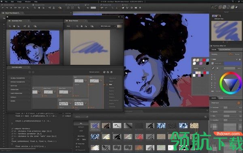The height and width of the screenshot is (153, 243).
Task: Click the search icon in brush library
Action: (x=87, y=117)
